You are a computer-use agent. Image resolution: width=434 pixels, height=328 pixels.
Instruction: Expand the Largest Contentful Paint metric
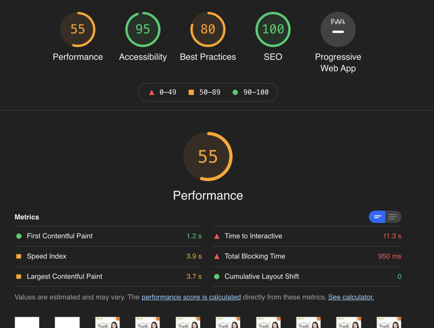click(x=108, y=277)
